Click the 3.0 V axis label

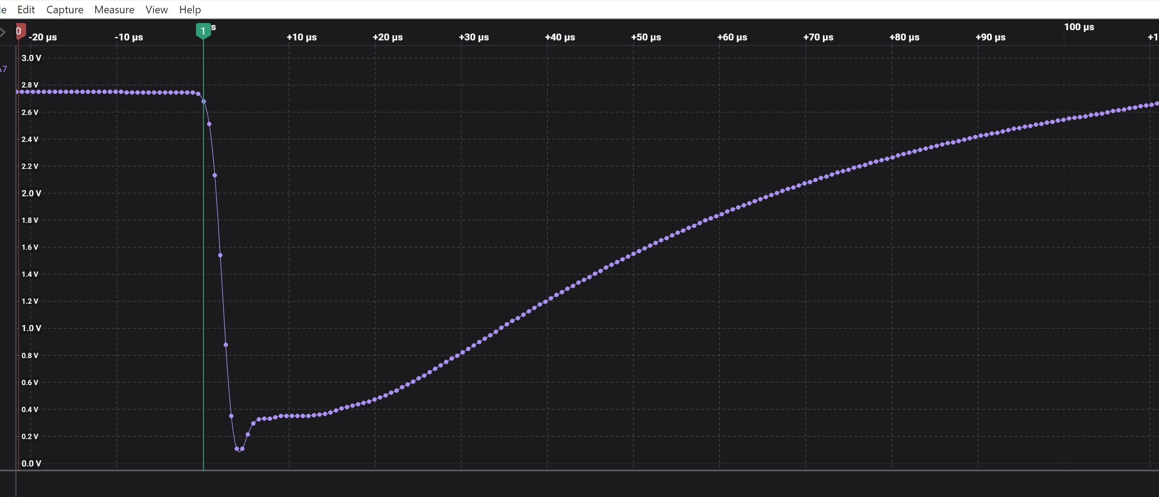[31, 58]
